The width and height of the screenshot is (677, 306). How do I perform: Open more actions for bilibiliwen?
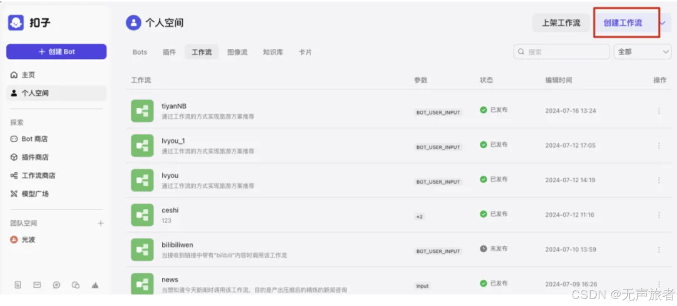pos(659,249)
